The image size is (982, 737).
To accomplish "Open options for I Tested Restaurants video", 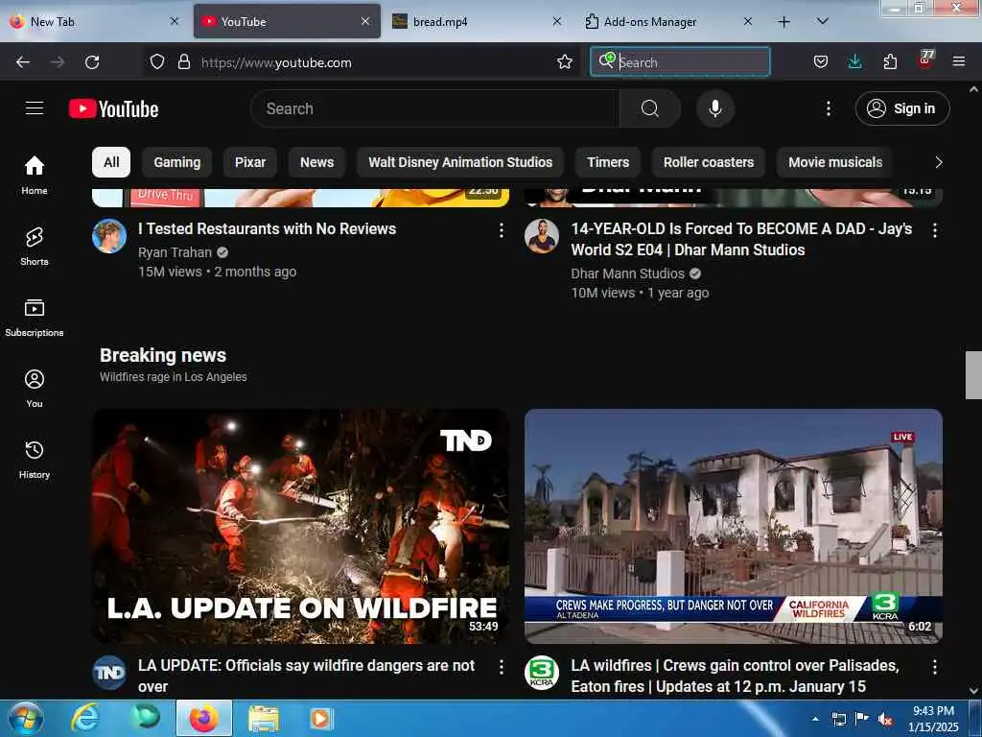I will (501, 230).
